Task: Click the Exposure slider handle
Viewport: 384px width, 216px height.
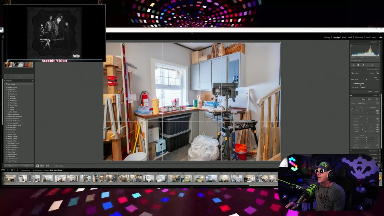Action: pos(368,119)
